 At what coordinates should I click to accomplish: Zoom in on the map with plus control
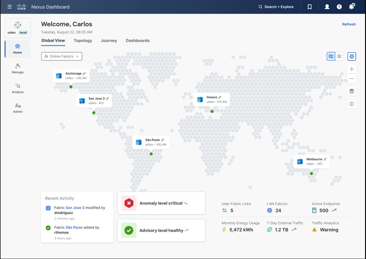click(352, 69)
